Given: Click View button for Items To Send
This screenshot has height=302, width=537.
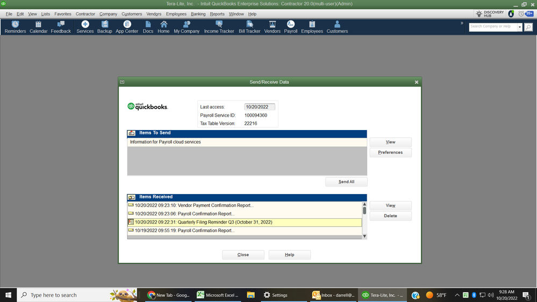Looking at the screenshot, I should [390, 142].
